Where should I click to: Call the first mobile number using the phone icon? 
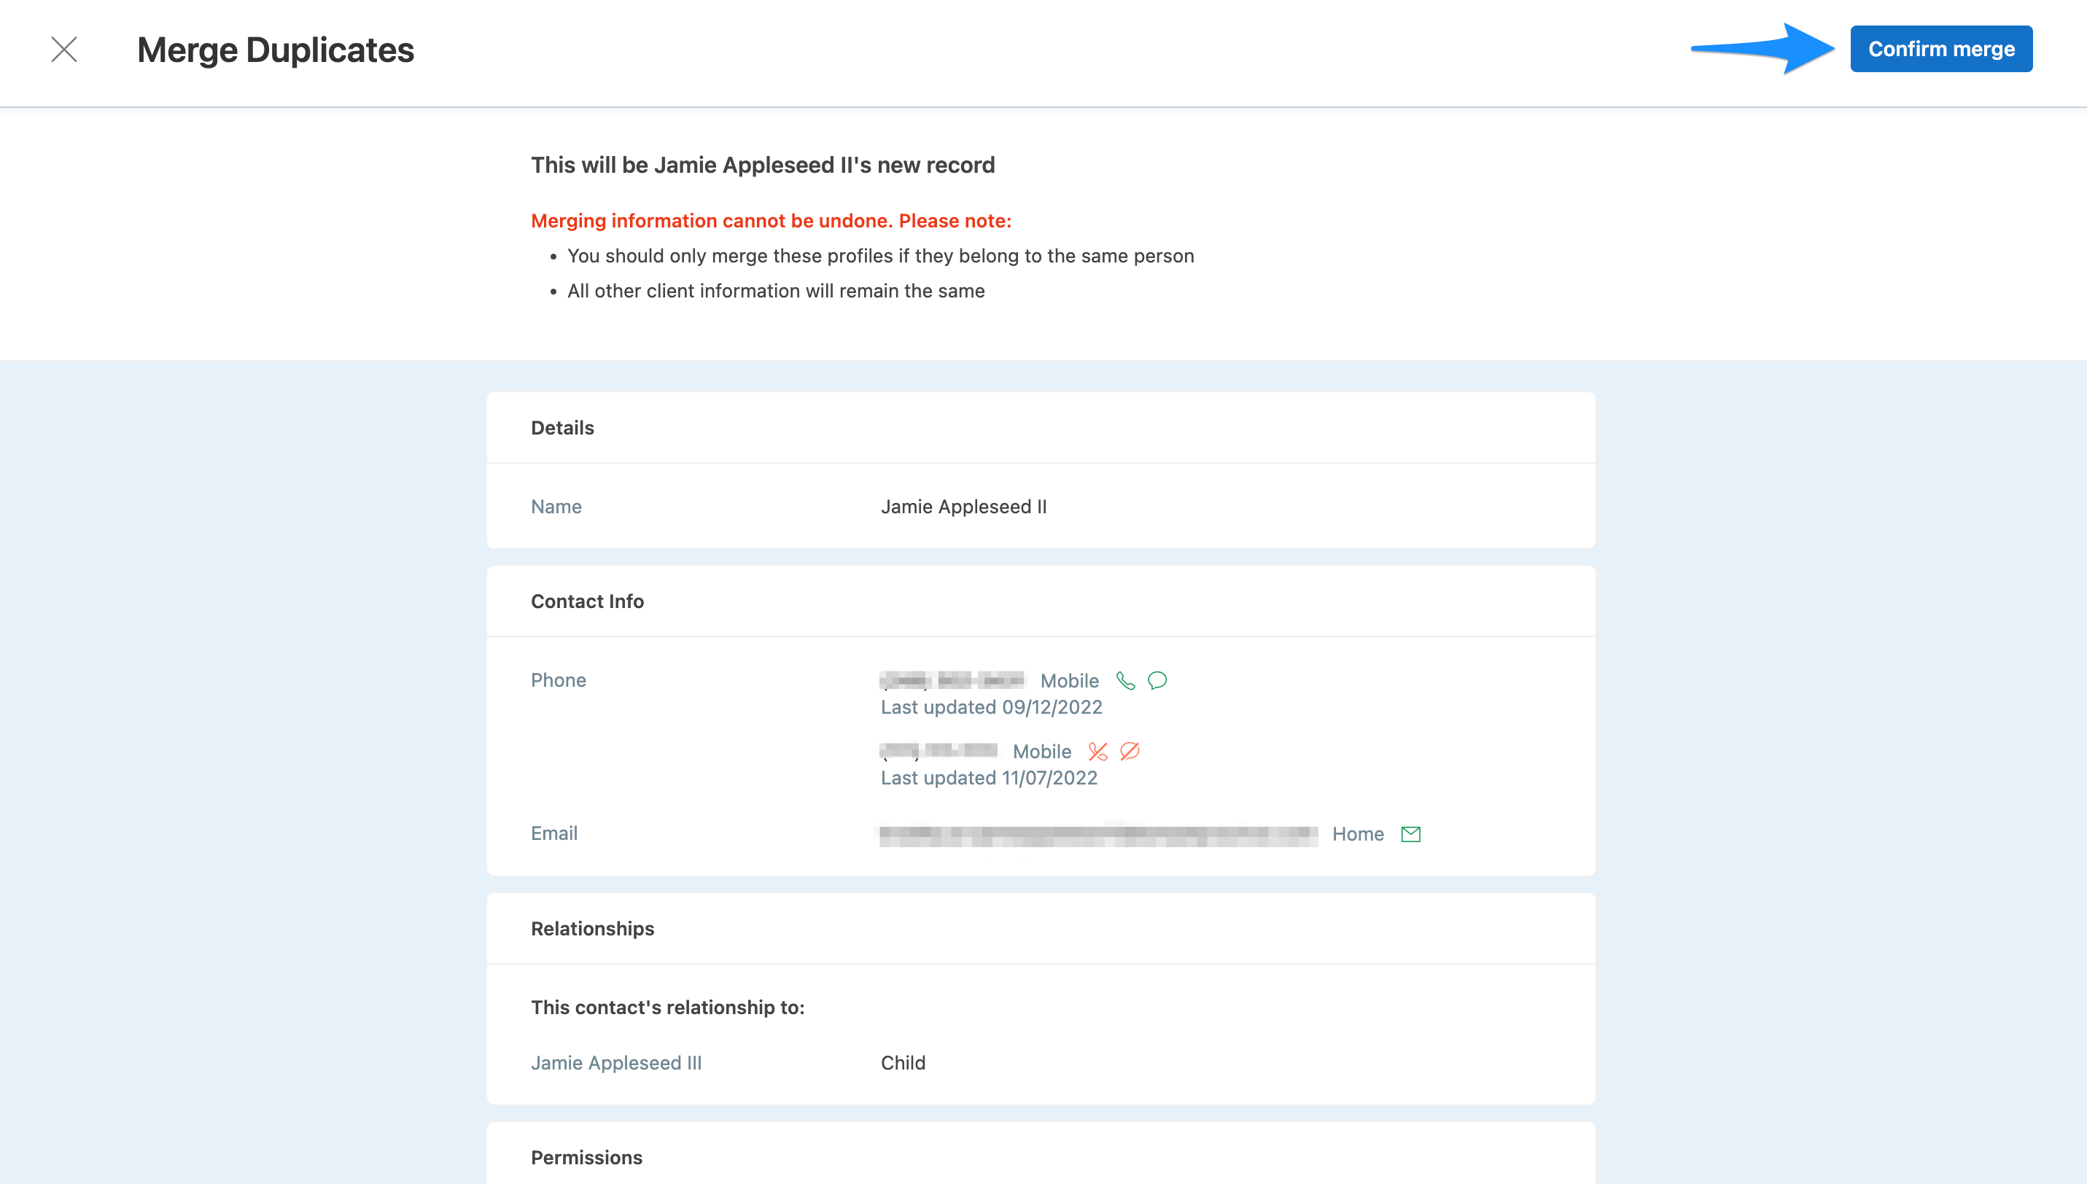[1127, 679]
